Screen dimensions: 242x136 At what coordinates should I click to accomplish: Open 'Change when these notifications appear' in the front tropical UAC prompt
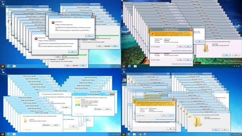coord(181,51)
